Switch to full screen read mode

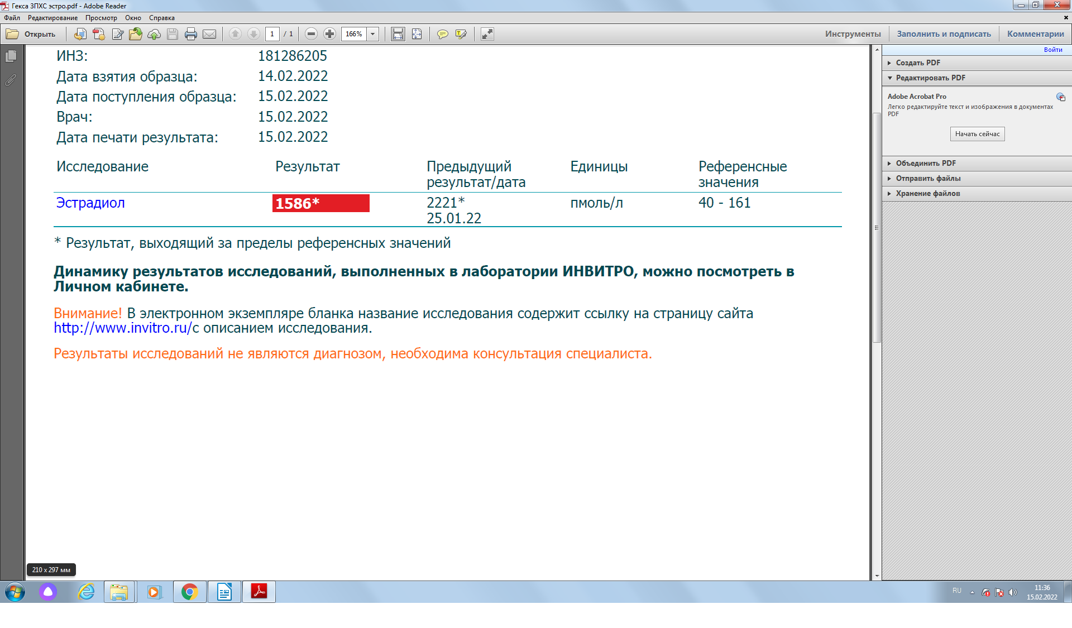(x=487, y=34)
